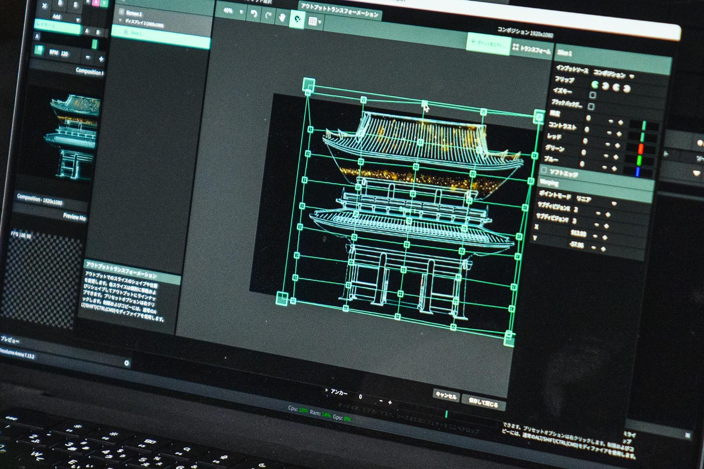Click the undo arrow in the toolbar
The height and width of the screenshot is (469, 704).
pos(254,14)
